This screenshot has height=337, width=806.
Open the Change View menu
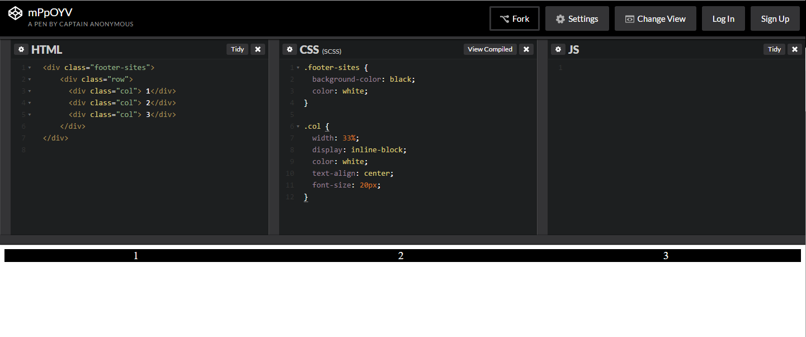coord(656,18)
